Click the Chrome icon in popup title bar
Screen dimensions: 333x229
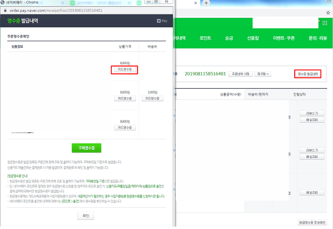click(x=2, y=2)
